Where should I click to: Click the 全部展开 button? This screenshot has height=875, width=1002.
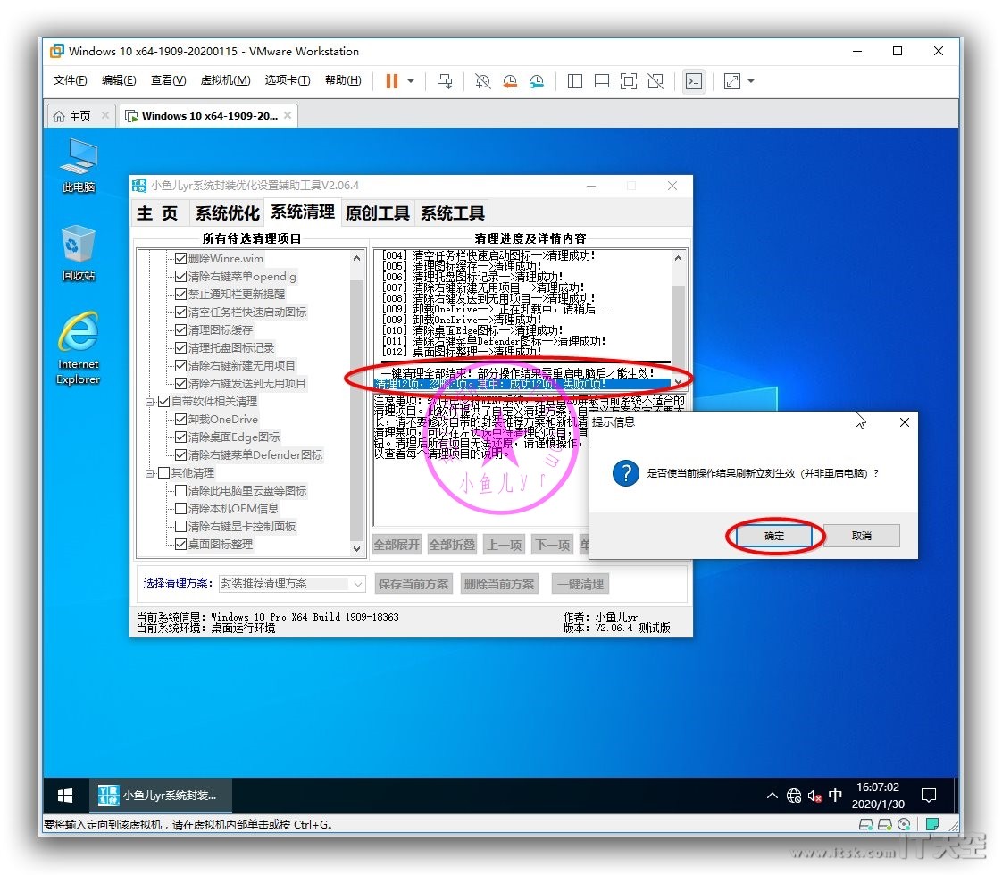(397, 546)
